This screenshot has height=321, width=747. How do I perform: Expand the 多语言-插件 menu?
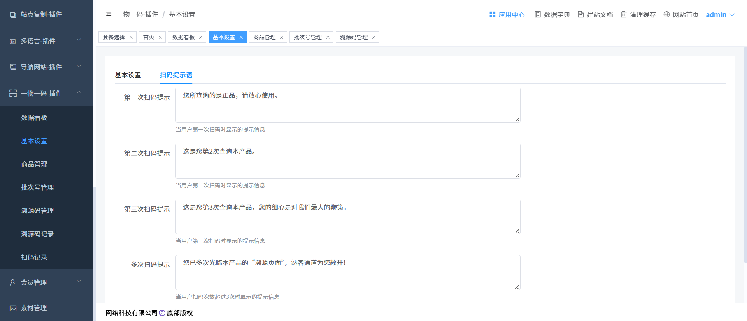click(79, 40)
